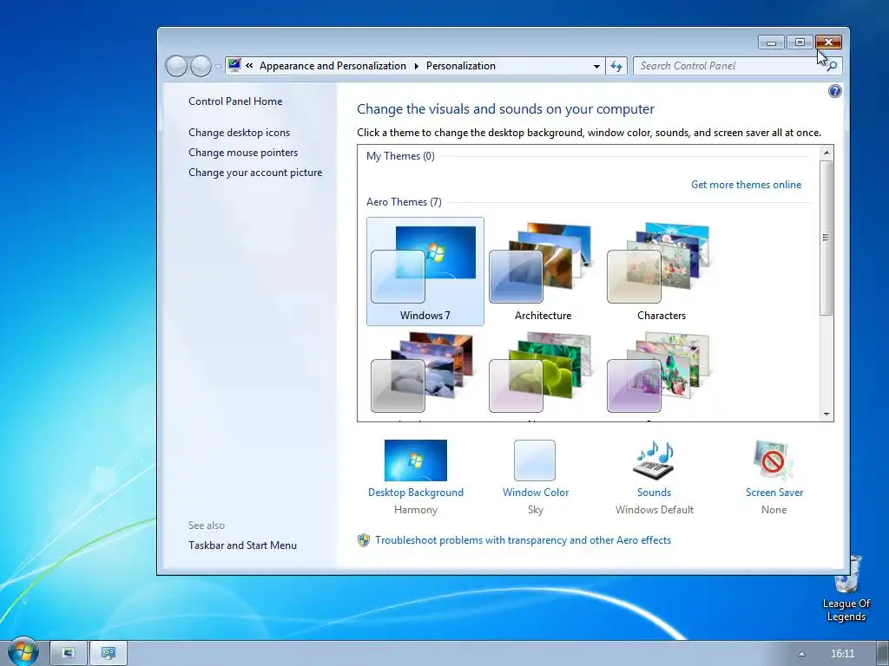Open Get more themes online link
889x666 pixels.
point(746,185)
